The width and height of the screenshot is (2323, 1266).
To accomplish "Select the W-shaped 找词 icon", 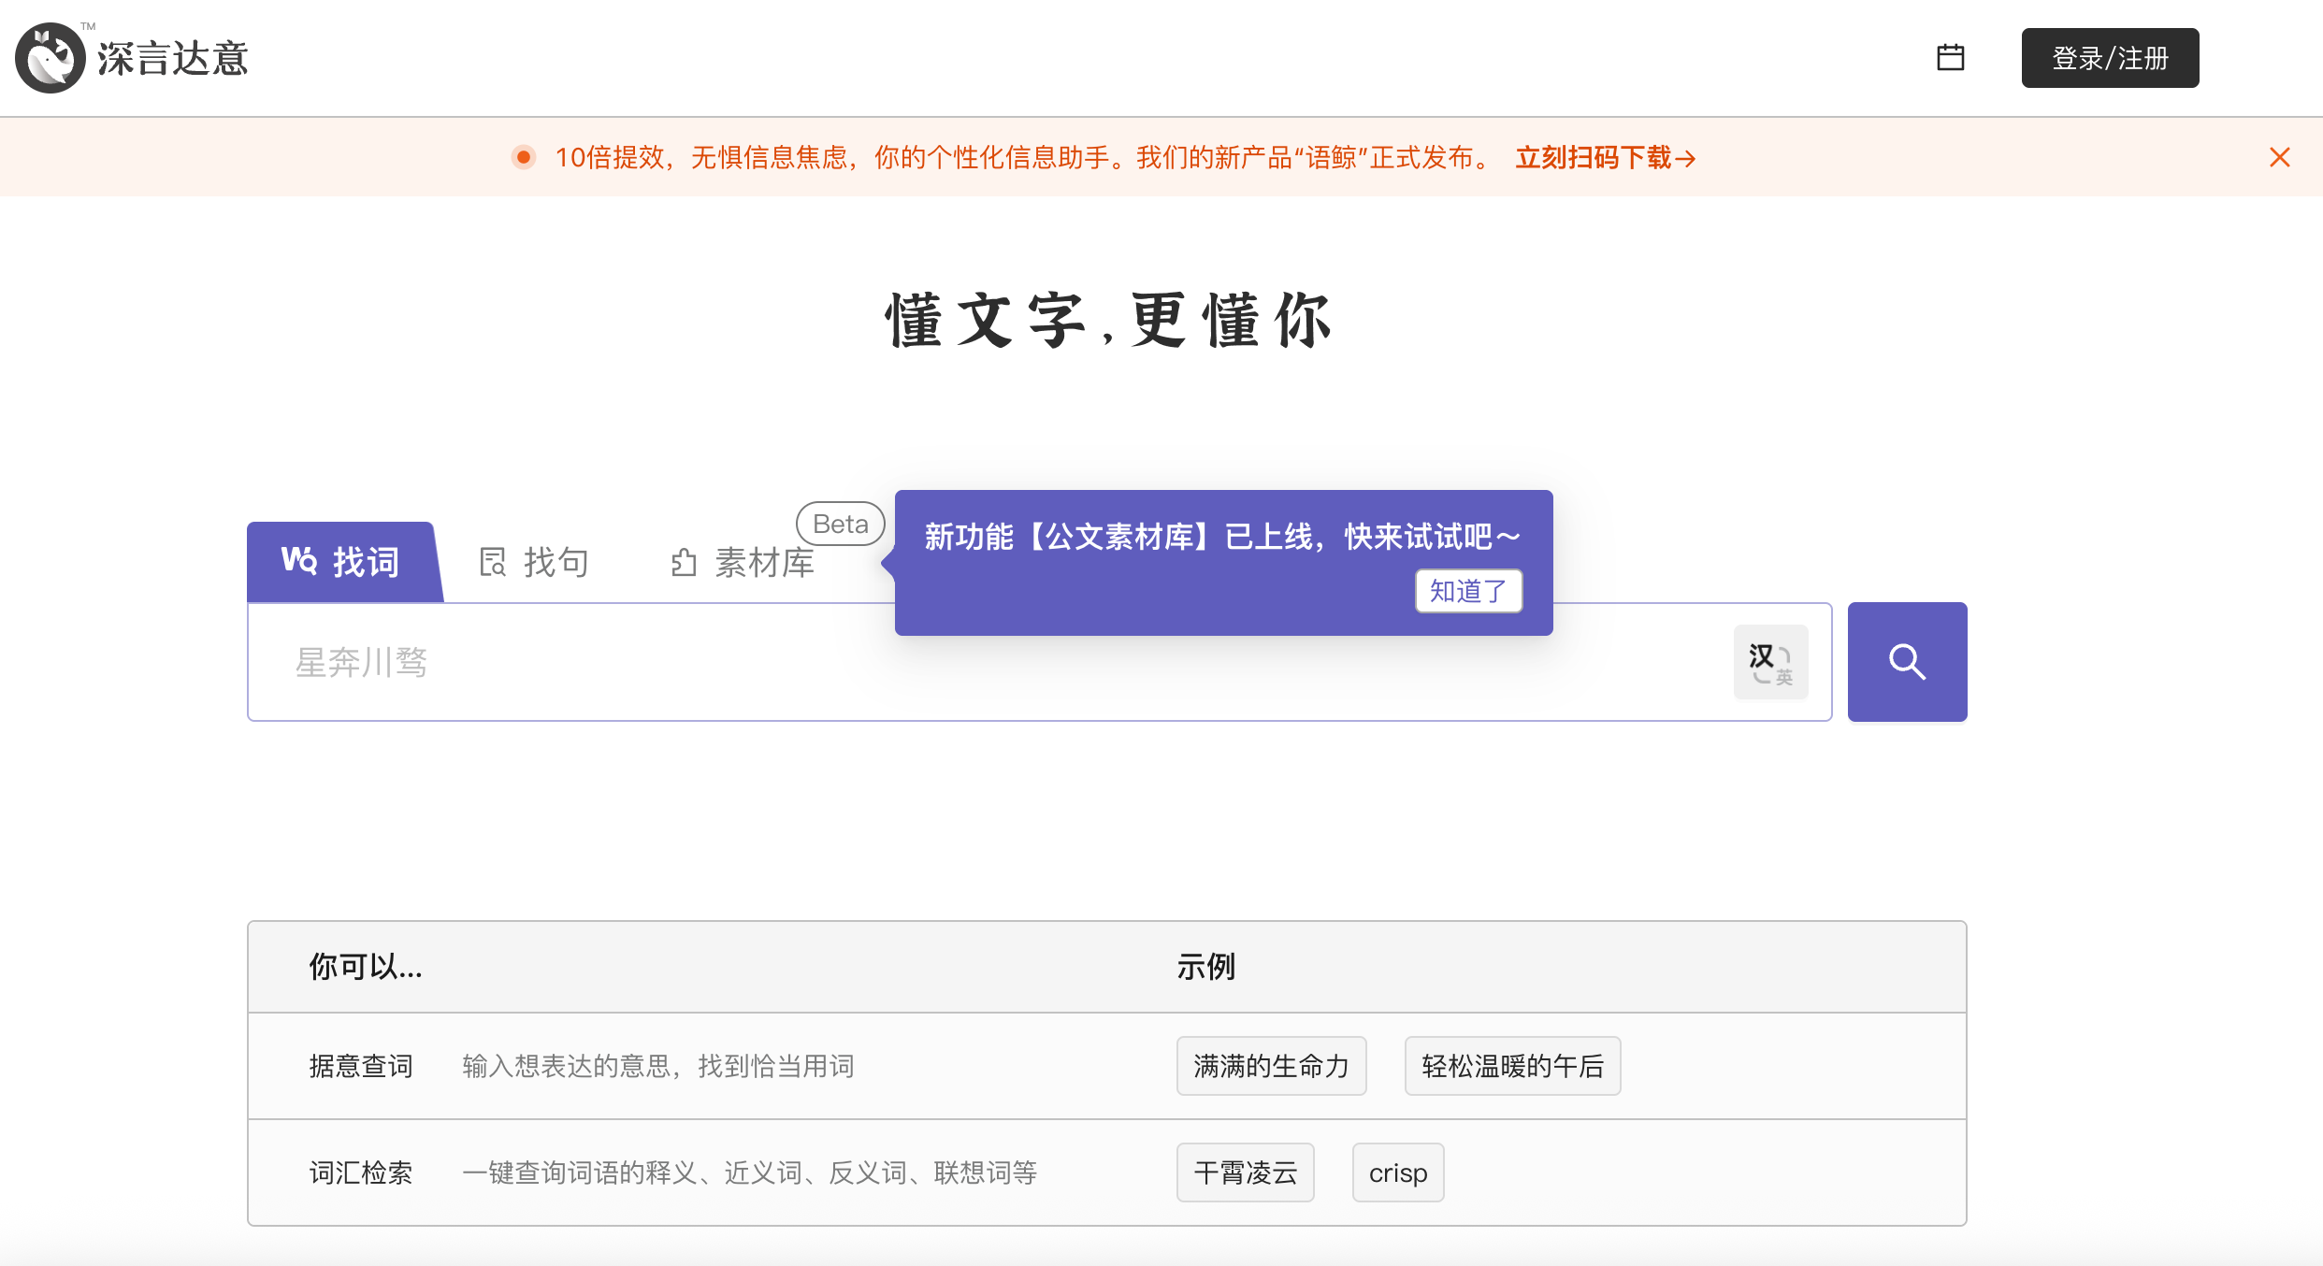I will [298, 561].
